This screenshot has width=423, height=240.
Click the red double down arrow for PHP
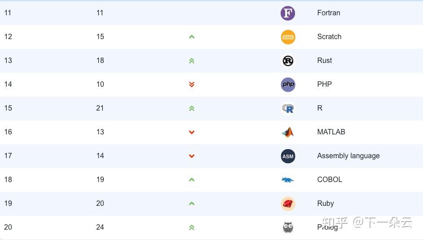pos(192,84)
